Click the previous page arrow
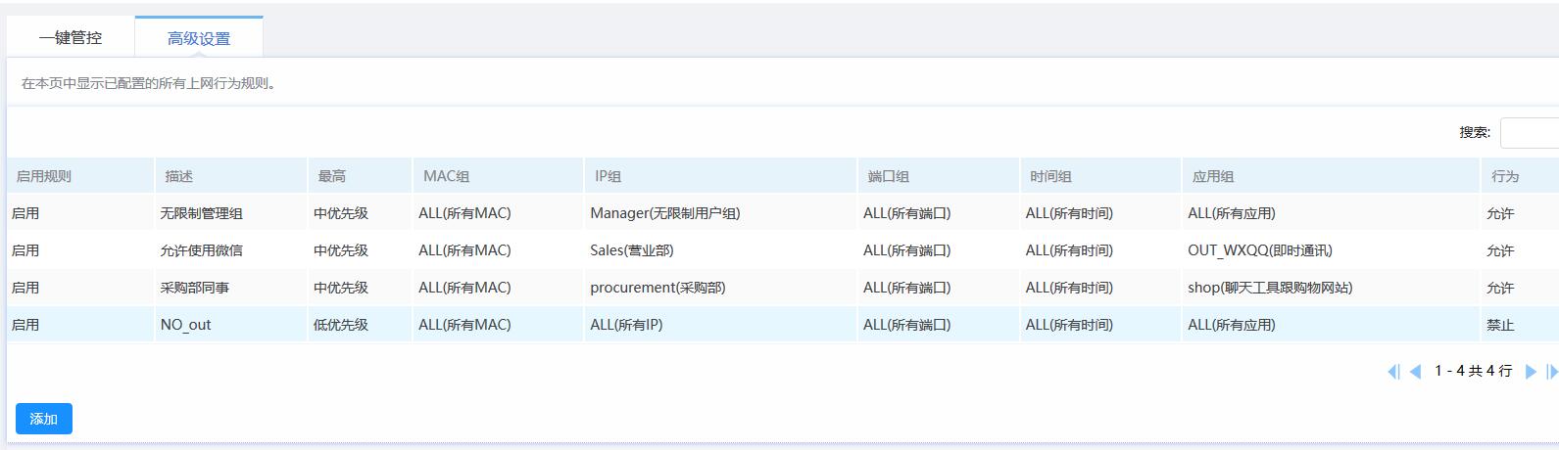 [x=1415, y=372]
